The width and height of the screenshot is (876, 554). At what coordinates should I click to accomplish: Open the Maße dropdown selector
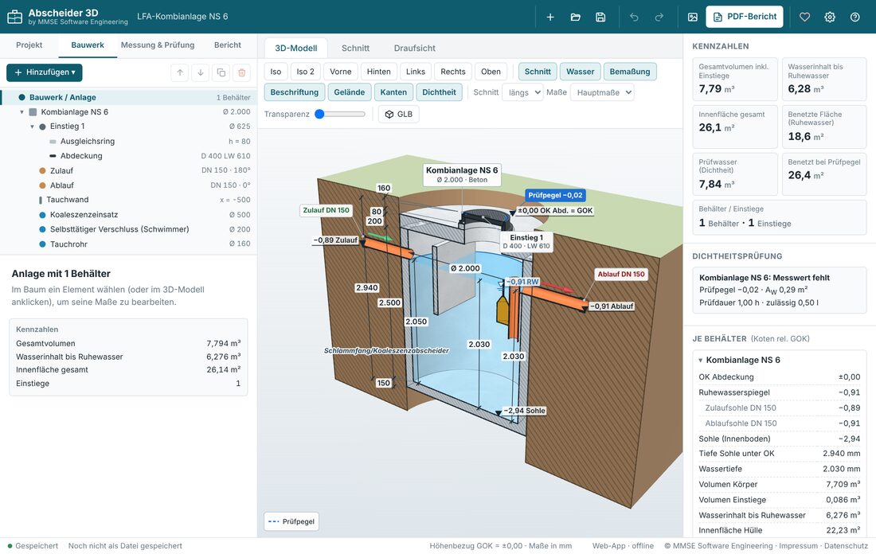coord(602,92)
